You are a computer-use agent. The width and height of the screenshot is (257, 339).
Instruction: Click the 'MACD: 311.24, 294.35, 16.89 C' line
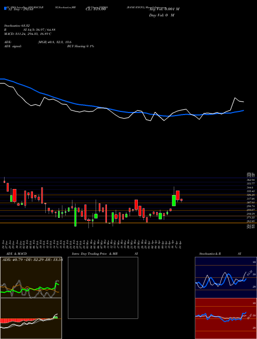click(x=28, y=34)
